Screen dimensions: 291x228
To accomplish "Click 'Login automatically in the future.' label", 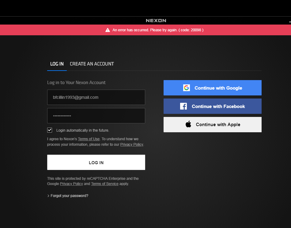I will point(83,130).
